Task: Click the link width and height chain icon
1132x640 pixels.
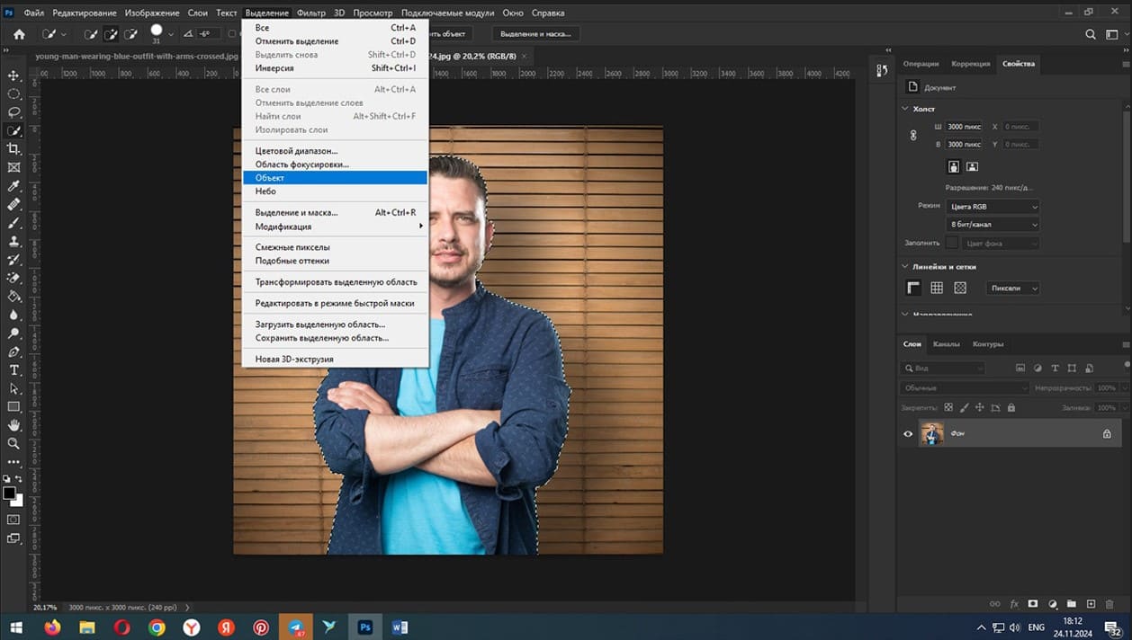Action: tap(913, 135)
